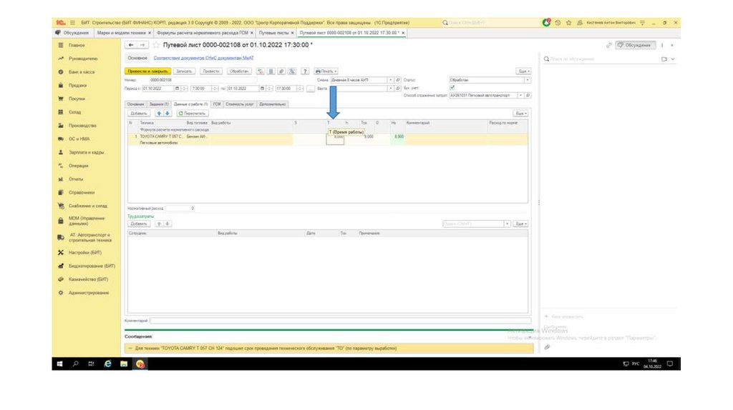Adjust the Нормативный расход stepper
The width and height of the screenshot is (733, 410).
tap(192, 208)
